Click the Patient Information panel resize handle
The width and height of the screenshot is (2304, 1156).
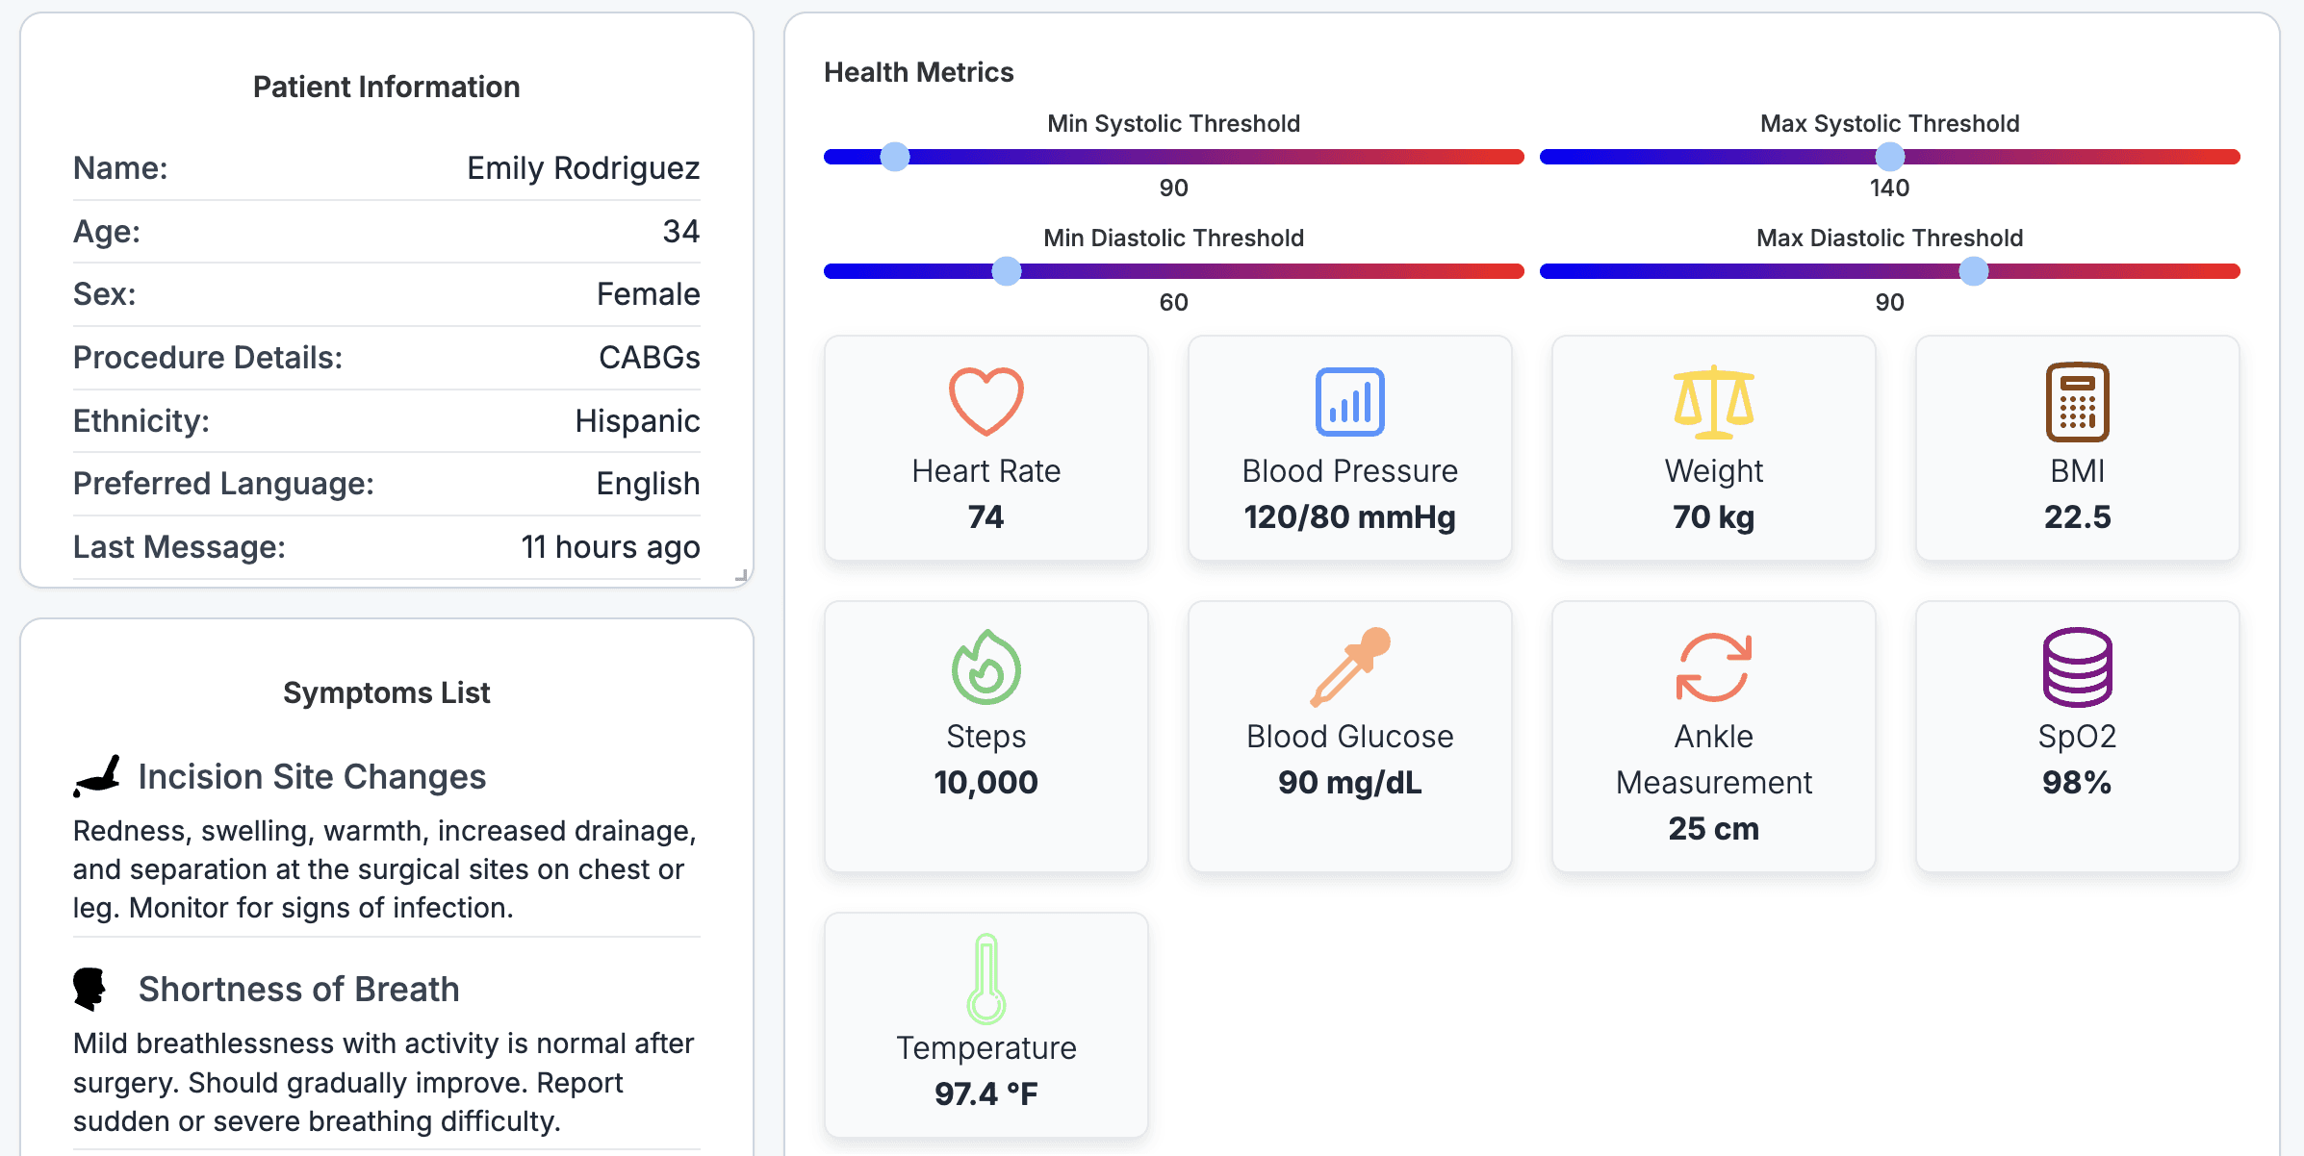pos(741,575)
